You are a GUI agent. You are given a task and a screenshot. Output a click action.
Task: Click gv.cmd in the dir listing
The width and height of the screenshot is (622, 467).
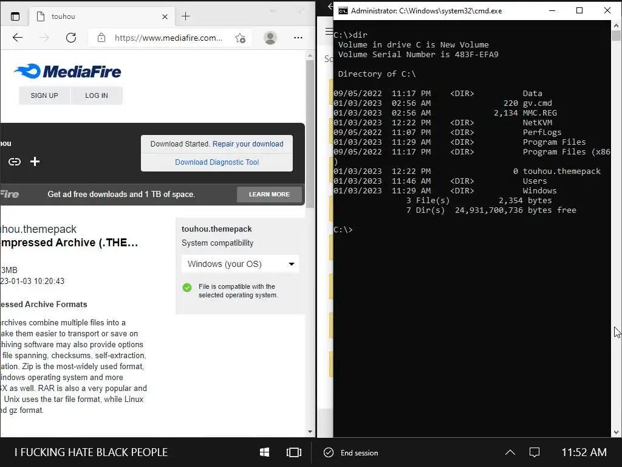(x=537, y=103)
